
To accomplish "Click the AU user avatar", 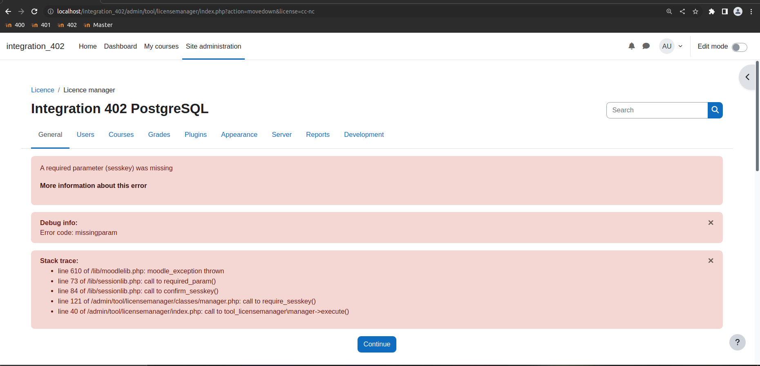I will click(x=667, y=46).
